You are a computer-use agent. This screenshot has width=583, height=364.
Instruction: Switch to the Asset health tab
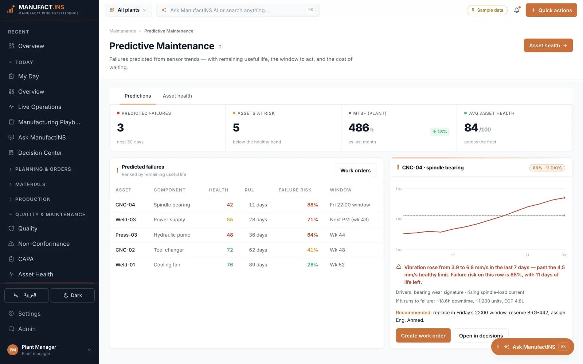[x=177, y=96]
